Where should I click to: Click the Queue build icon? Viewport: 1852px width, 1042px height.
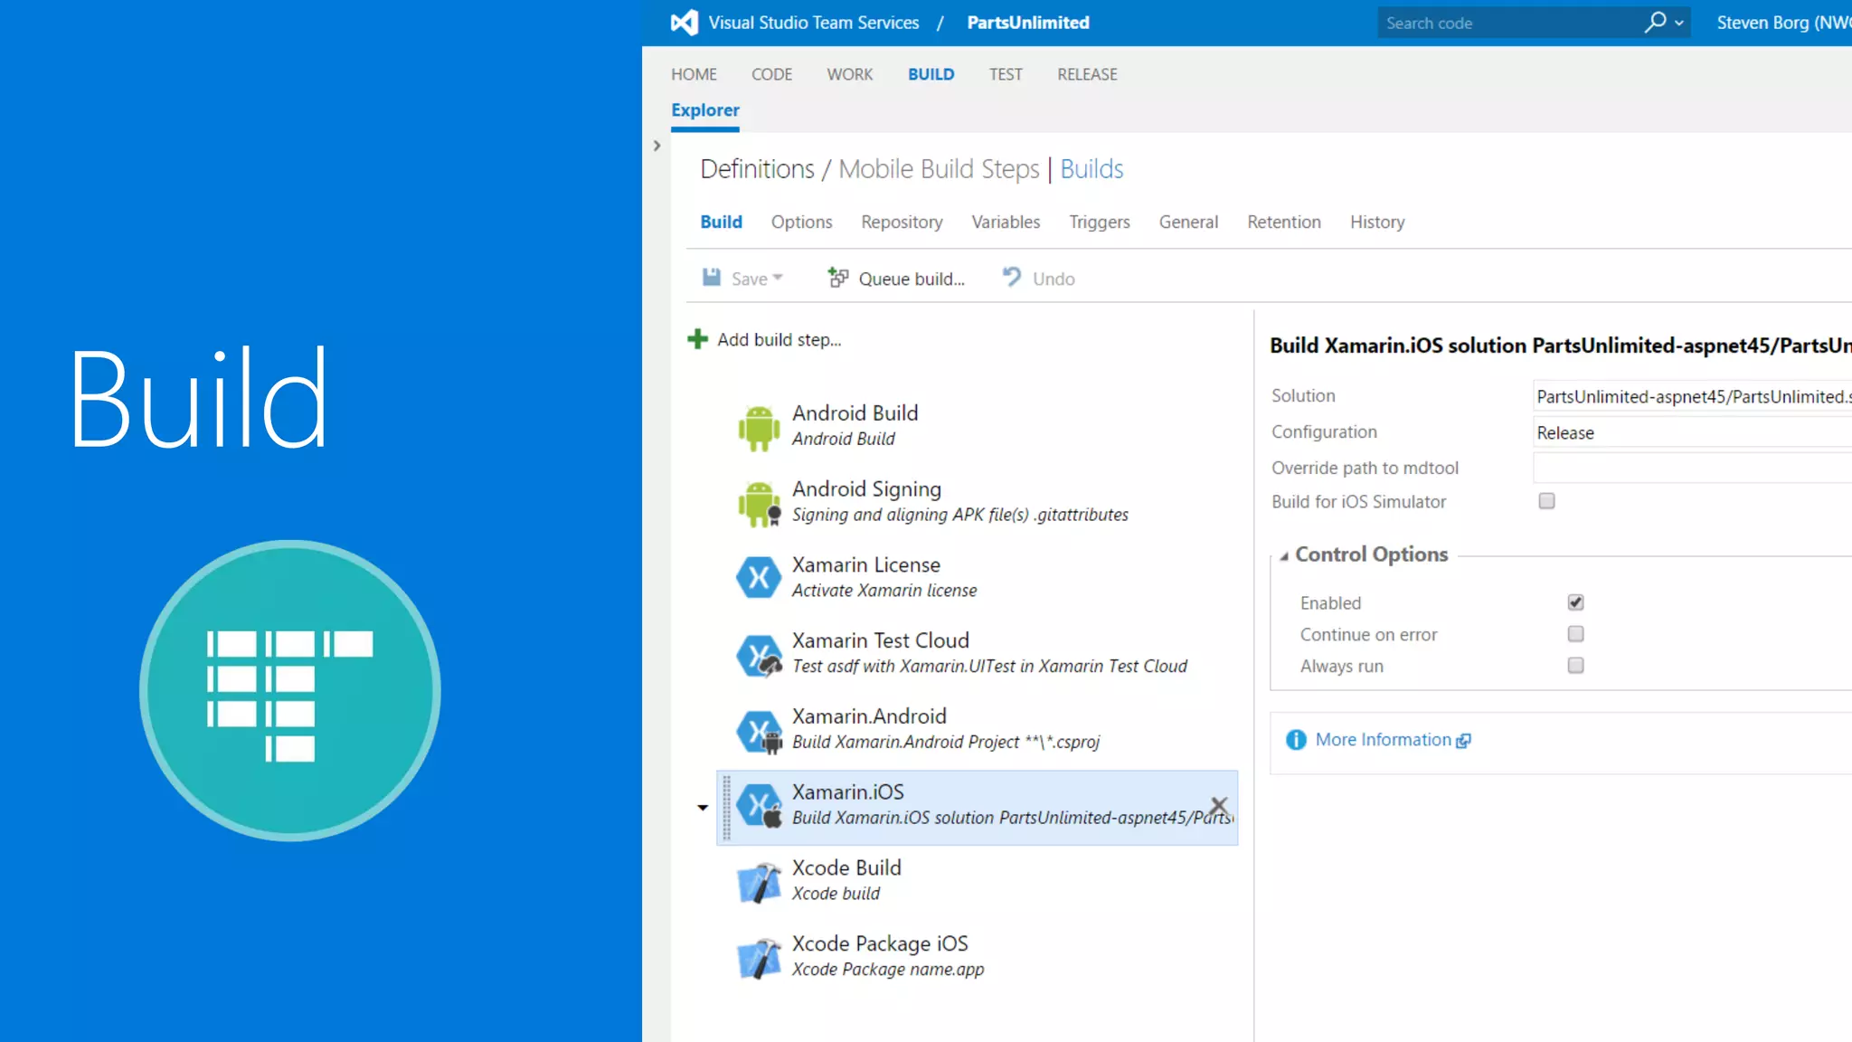[838, 278]
